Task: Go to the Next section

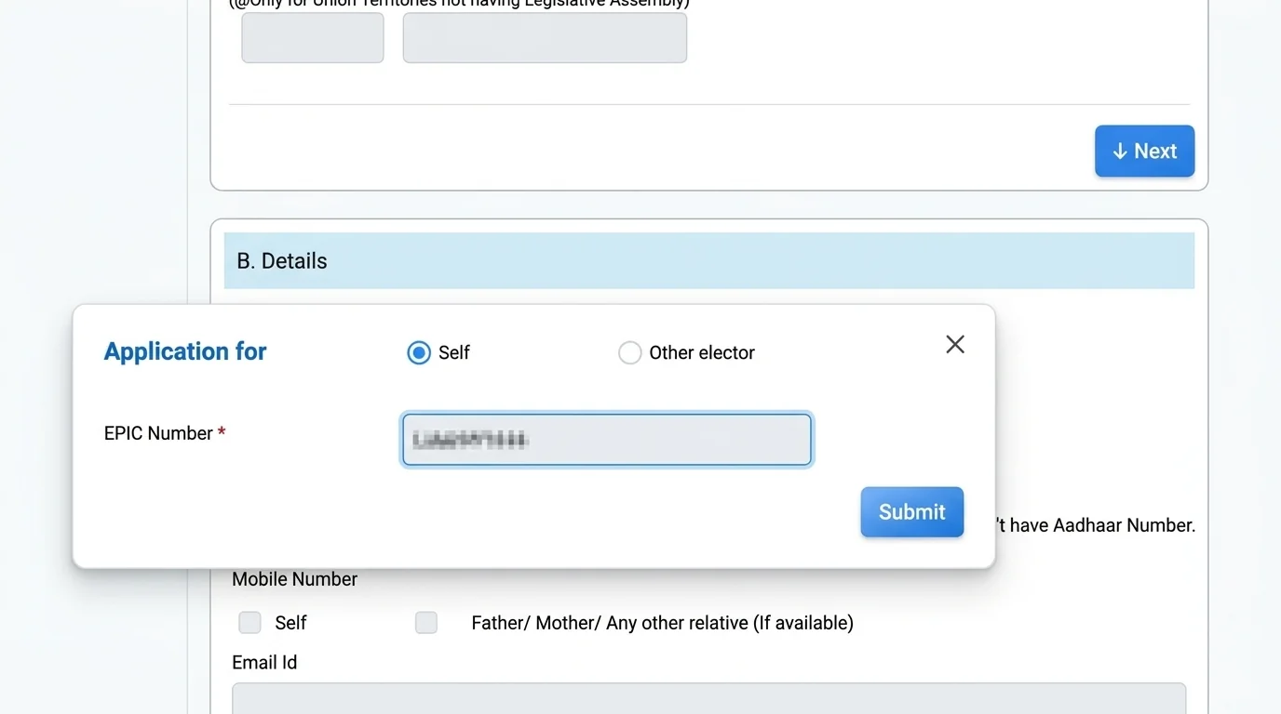Action: 1145,152
